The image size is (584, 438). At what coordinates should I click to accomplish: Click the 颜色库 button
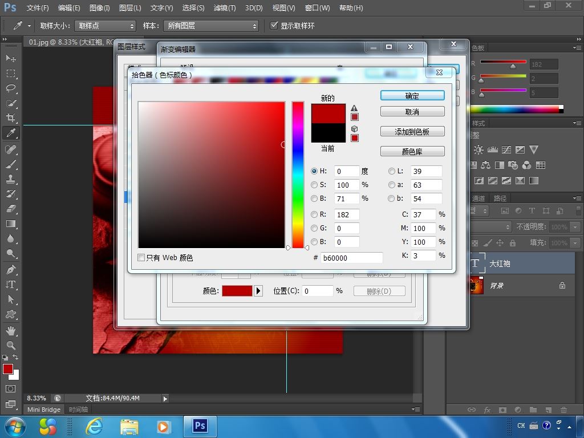(412, 151)
